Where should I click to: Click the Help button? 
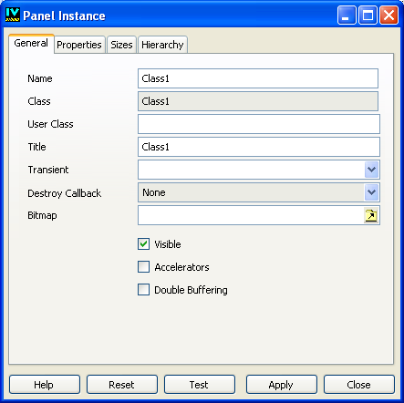(x=45, y=385)
